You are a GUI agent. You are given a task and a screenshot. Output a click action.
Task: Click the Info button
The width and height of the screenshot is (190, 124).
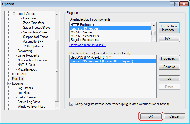[169, 39]
